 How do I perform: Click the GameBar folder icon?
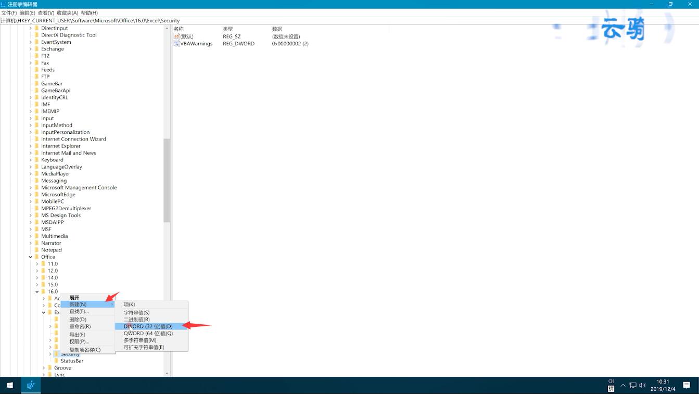click(36, 83)
